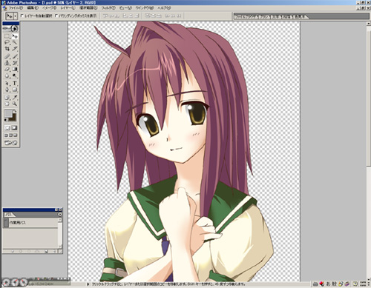Viewport: 371px width, 288px height.
Task: Choose Full Screen mode
Action: tap(16, 135)
